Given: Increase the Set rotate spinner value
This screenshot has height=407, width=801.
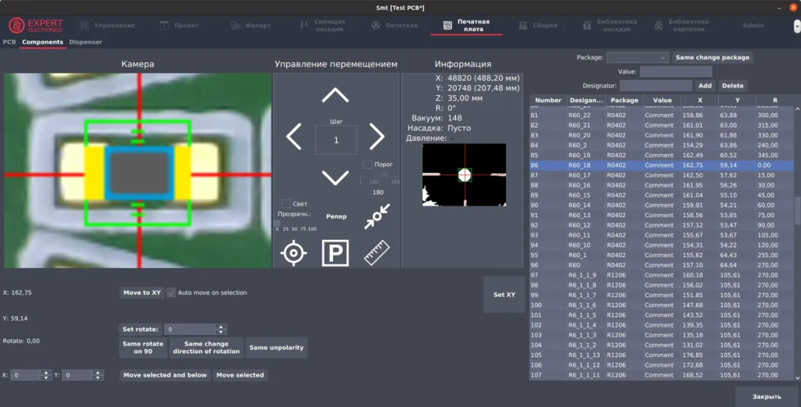Looking at the screenshot, I should click(x=221, y=327).
